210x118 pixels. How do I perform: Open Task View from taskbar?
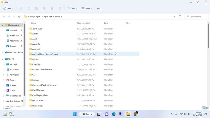click(99, 114)
